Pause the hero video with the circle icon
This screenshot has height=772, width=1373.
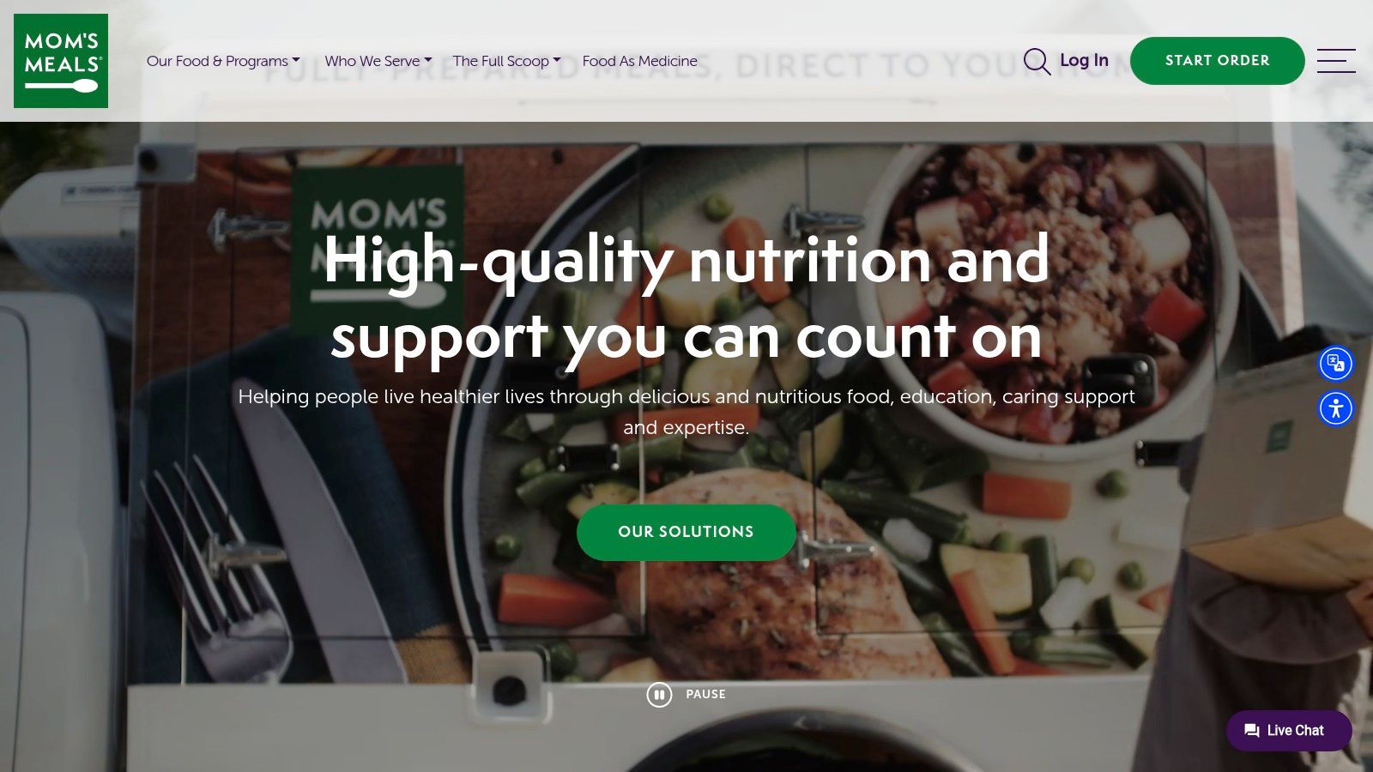coord(659,695)
